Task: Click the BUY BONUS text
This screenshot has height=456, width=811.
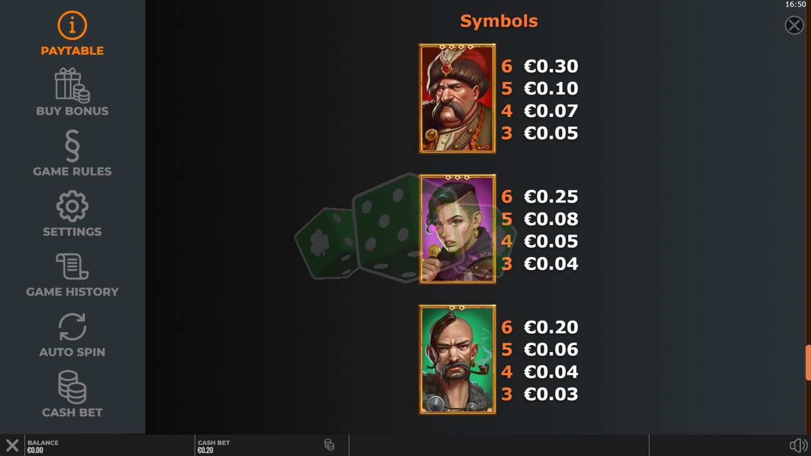Action: click(x=72, y=111)
